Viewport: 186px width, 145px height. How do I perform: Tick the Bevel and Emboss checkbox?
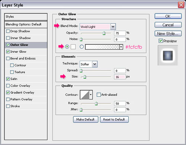pyautogui.click(x=8, y=58)
